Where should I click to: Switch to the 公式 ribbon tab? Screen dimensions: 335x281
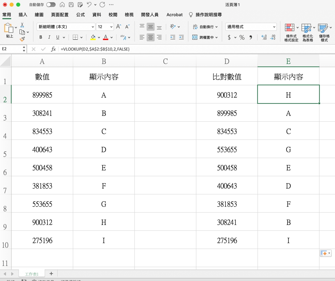pos(80,15)
